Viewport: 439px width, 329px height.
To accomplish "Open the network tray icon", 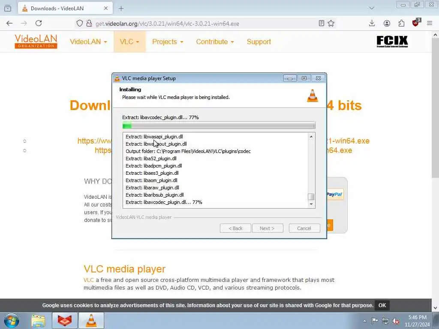I will [385, 321].
